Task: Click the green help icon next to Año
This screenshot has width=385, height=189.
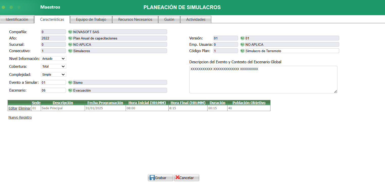Action: click(x=70, y=38)
